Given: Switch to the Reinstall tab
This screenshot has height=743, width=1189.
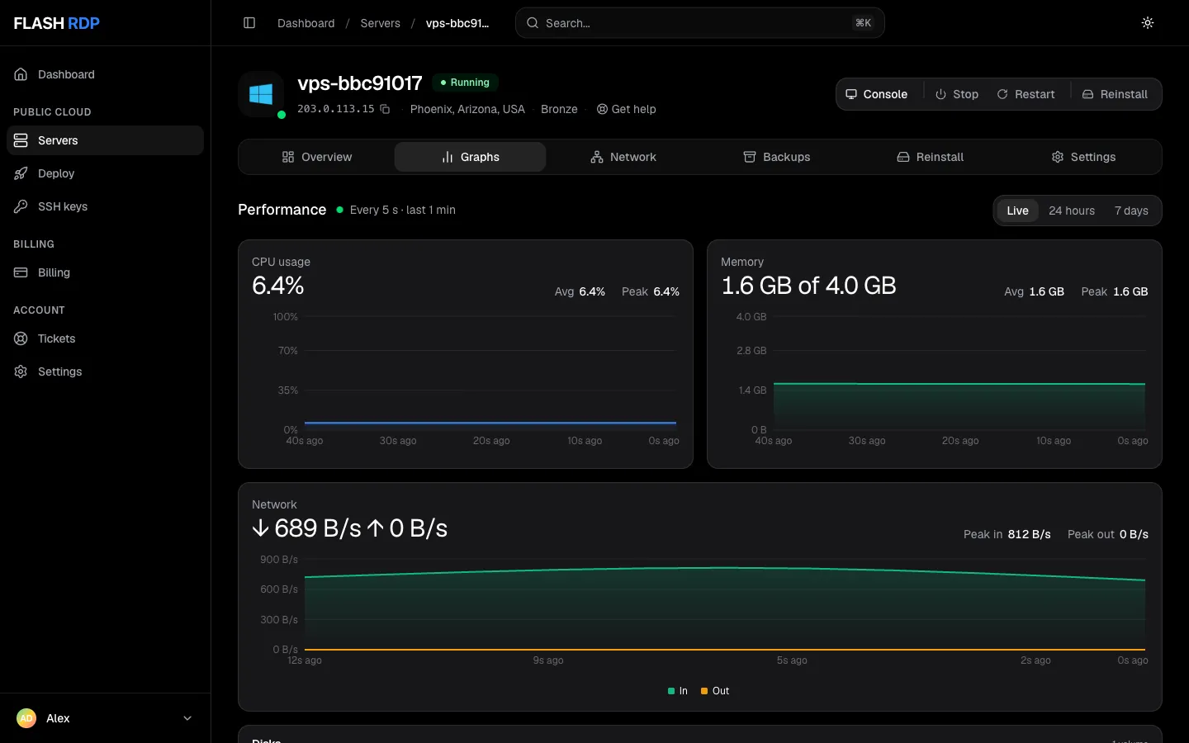Looking at the screenshot, I should (x=931, y=157).
